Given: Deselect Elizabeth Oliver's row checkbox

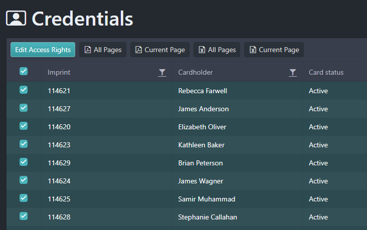Looking at the screenshot, I should (24, 126).
